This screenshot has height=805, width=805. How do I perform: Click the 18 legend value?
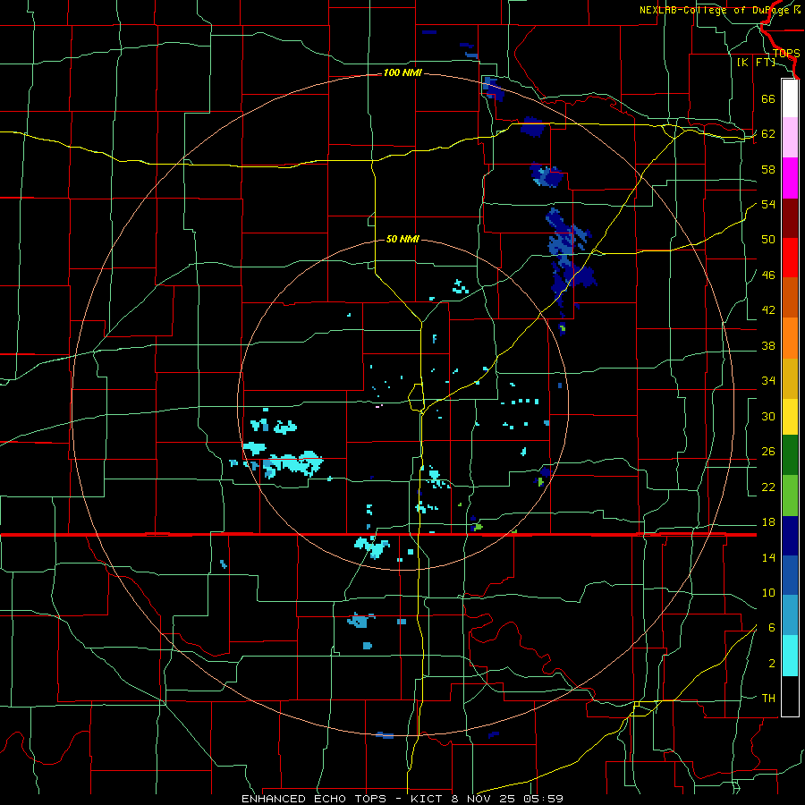768,522
